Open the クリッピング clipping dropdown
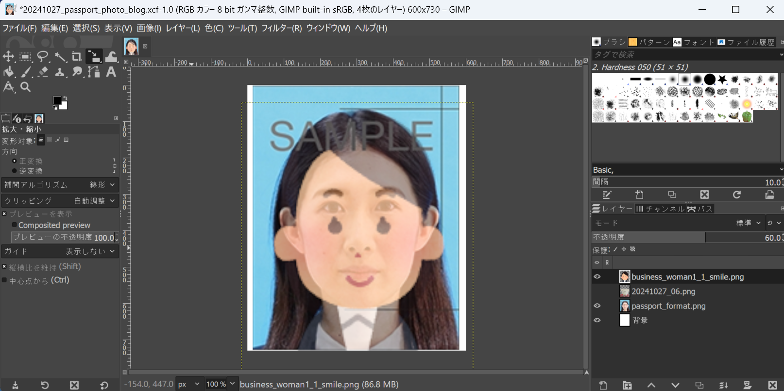Image resolution: width=784 pixels, height=391 pixels. 60,201
